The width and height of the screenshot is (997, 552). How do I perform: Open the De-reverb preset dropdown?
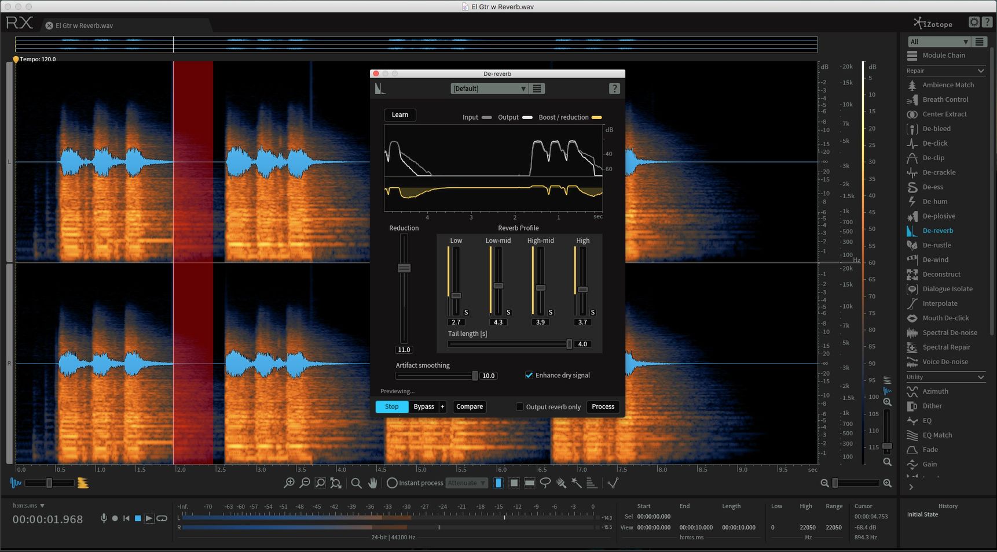(489, 88)
